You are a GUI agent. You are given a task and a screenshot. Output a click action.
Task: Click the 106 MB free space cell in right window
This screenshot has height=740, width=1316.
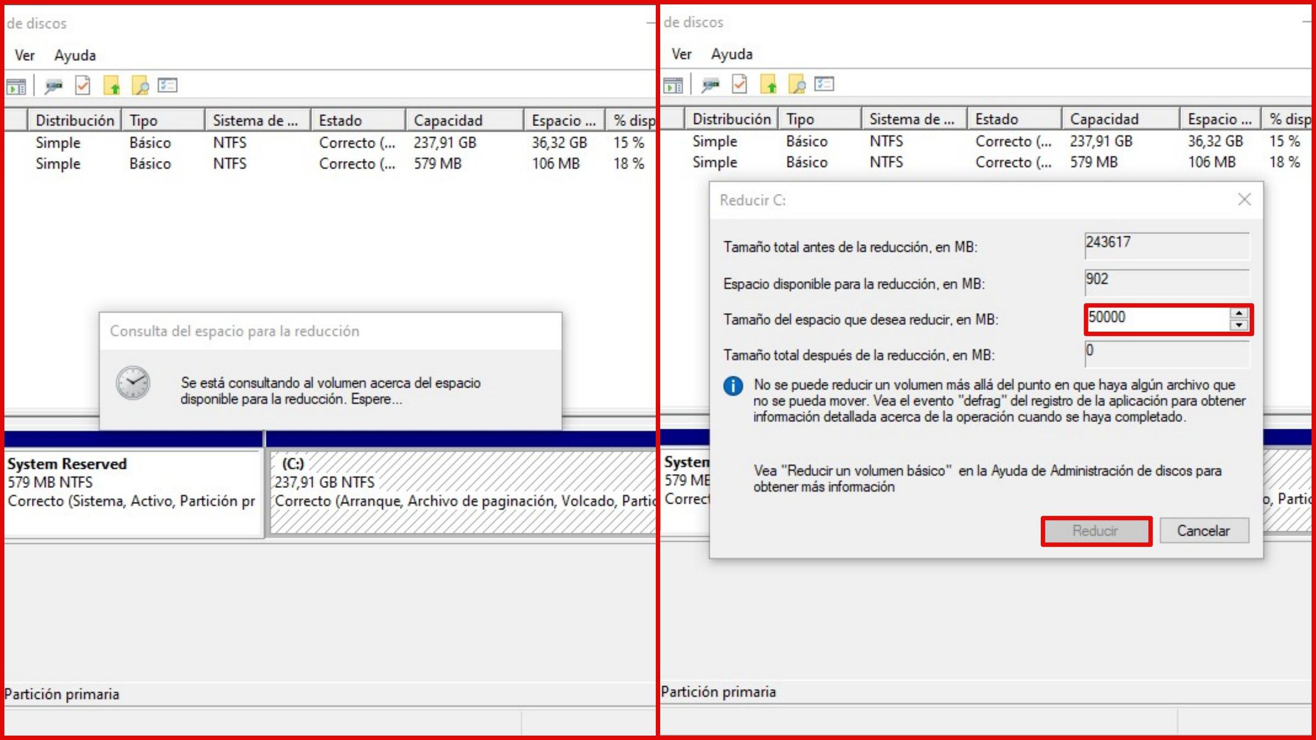point(1211,162)
